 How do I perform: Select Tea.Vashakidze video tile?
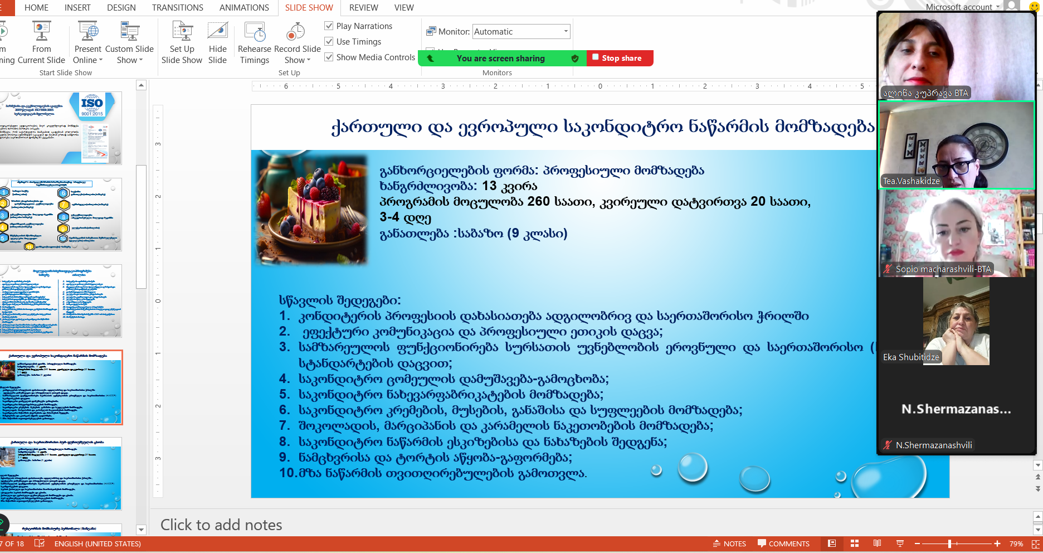coord(957,145)
